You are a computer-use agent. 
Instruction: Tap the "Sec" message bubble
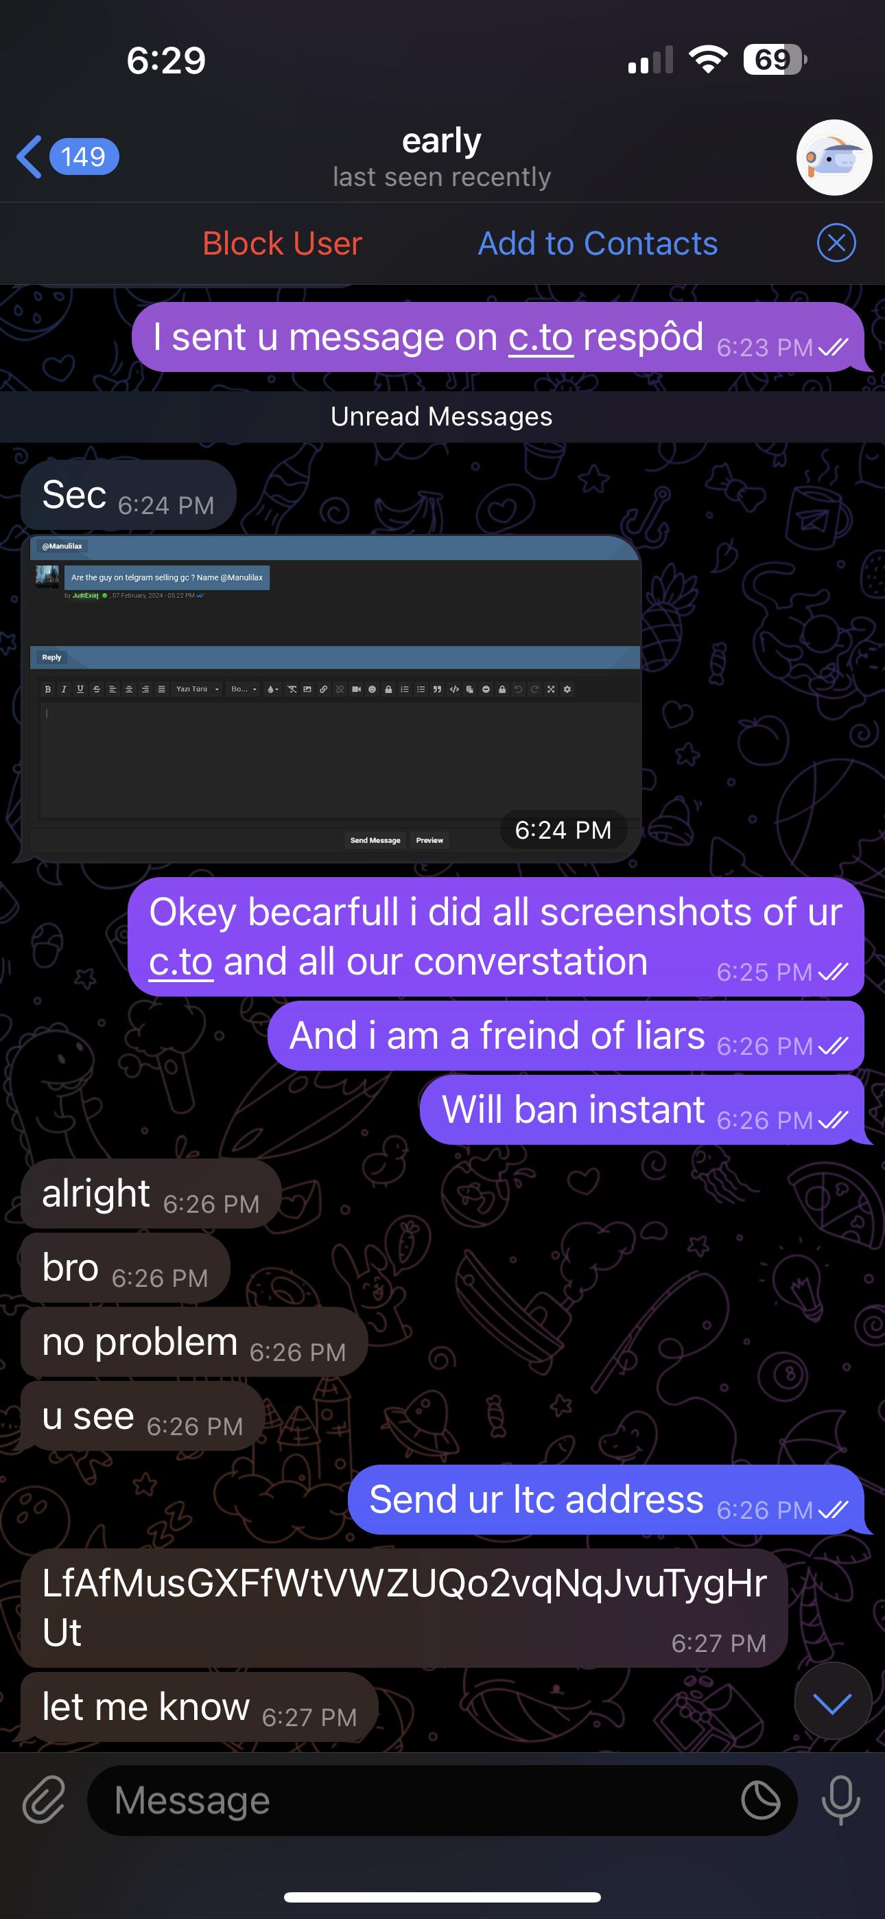pos(128,495)
